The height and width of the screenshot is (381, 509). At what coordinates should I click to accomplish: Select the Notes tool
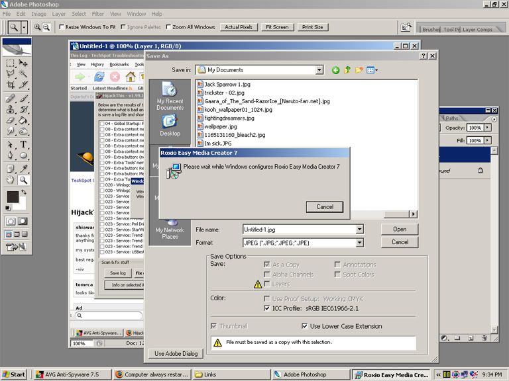point(11,169)
